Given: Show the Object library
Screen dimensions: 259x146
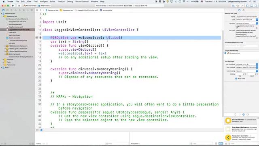Looking at the screenshot, I should (x=244, y=114).
